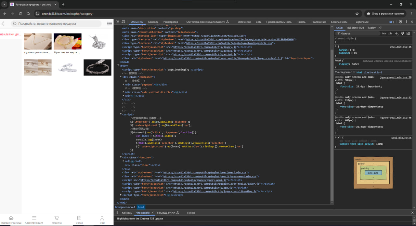Switch to the Lighthouse tab
Screen dimensions: 416x226
click(362, 22)
